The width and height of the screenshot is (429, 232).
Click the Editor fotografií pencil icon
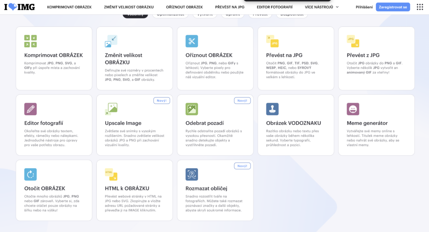[x=31, y=109]
